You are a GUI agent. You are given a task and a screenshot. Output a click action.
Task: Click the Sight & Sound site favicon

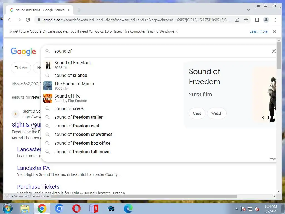(16, 114)
